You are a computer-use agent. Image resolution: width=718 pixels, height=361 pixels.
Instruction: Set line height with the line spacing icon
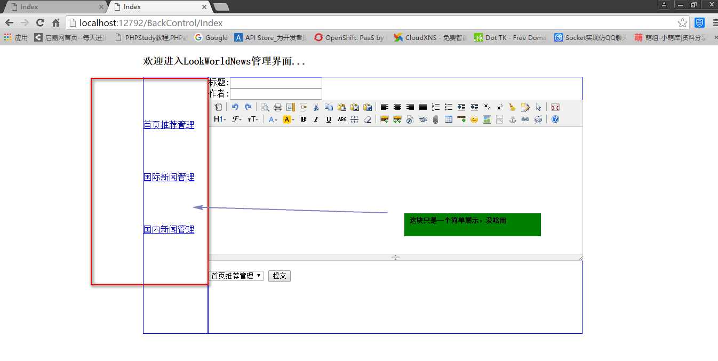coord(355,119)
